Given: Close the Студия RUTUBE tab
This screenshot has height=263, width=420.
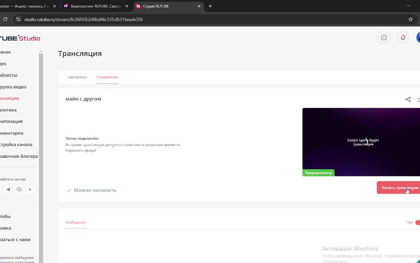Looking at the screenshot, I should 199,6.
